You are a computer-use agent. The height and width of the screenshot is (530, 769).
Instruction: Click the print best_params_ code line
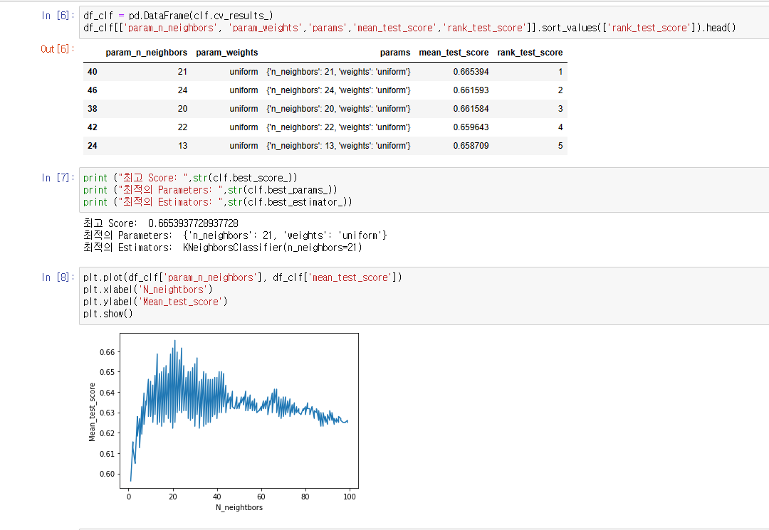click(x=210, y=190)
